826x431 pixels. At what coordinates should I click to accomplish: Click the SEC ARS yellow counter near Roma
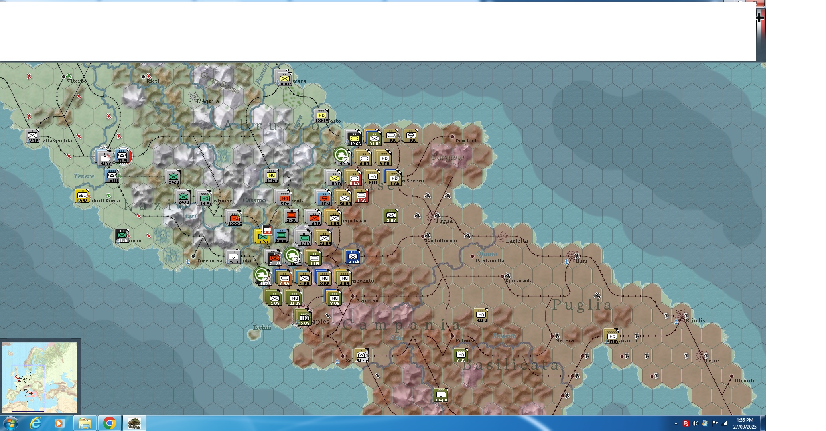coord(83,196)
